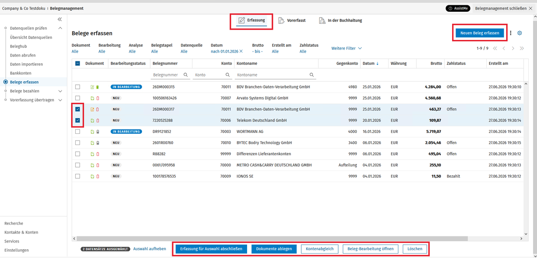Check the row checkbox for BYTEC Bodry Technology
The image size is (537, 258).
pos(78,143)
